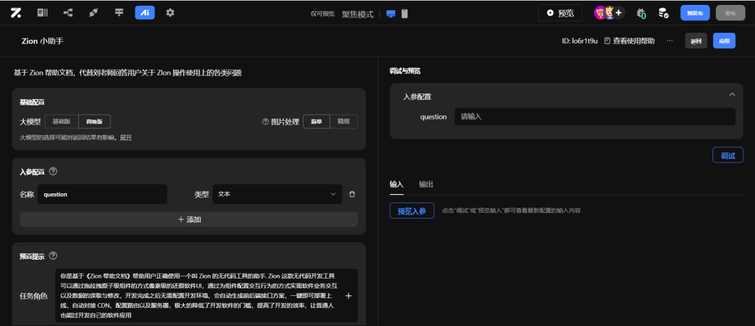The width and height of the screenshot is (755, 326).
Task: Click help icon beside 图片处理
Action: [x=266, y=121]
